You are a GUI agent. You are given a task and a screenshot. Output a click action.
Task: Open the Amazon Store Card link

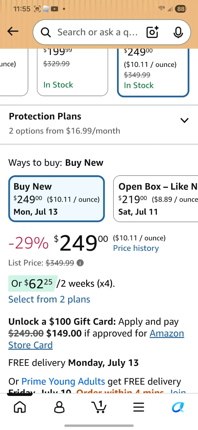coord(96,339)
